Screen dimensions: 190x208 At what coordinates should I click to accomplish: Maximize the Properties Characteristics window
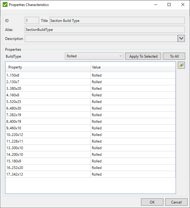pos(169,5)
